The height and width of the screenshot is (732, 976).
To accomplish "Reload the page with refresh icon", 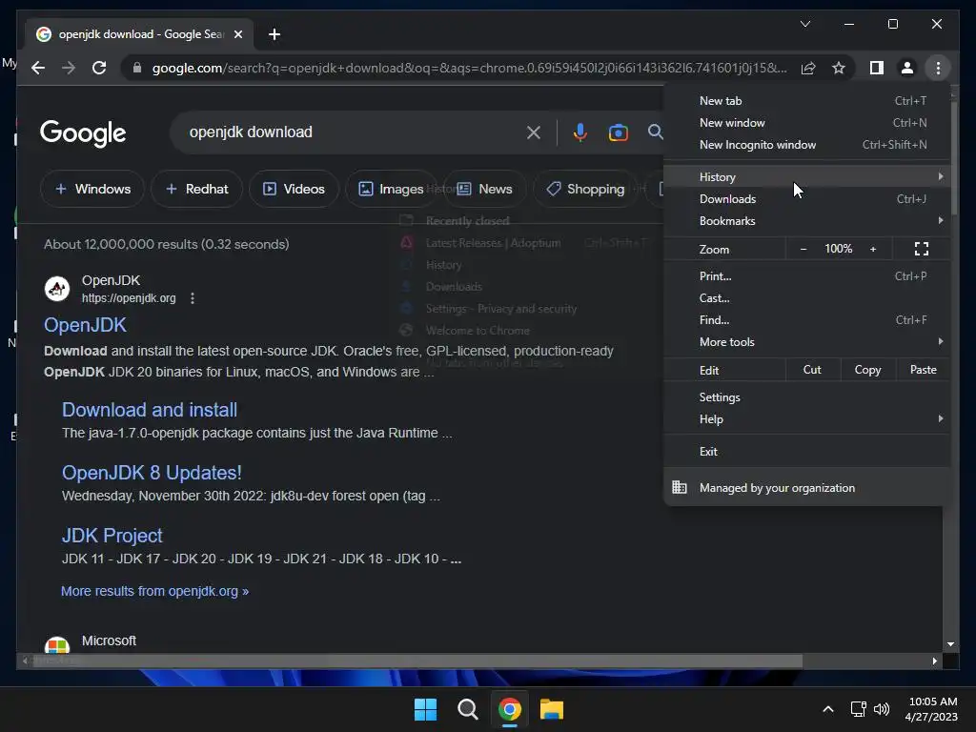I will point(99,68).
